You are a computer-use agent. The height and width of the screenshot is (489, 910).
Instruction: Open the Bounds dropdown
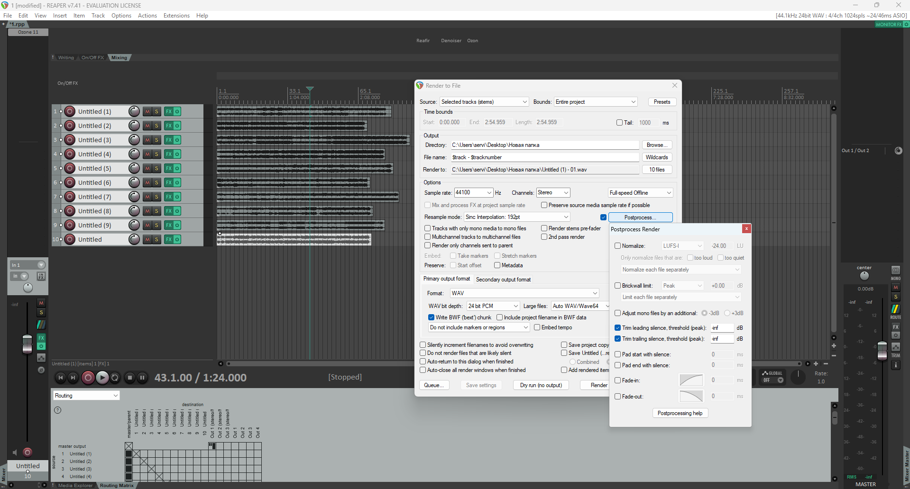point(596,102)
